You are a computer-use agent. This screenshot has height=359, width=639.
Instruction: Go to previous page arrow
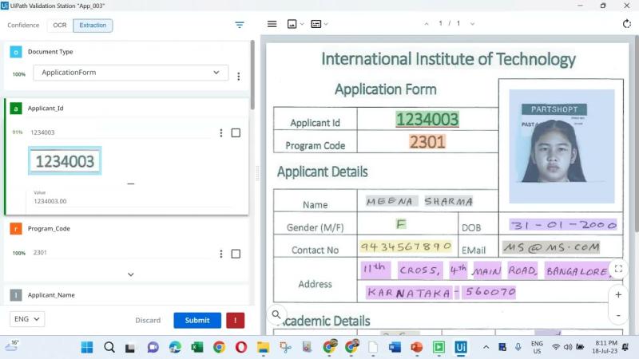tap(427, 24)
